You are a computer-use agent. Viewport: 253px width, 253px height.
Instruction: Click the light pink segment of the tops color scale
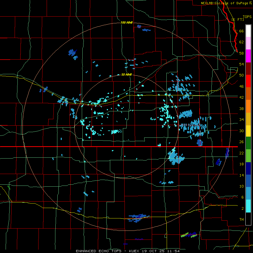pyautogui.click(x=248, y=43)
